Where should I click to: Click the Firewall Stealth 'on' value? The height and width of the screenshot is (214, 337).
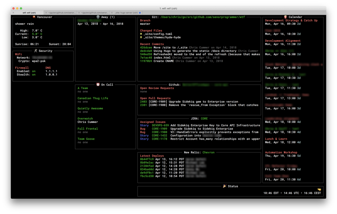(x=34, y=75)
